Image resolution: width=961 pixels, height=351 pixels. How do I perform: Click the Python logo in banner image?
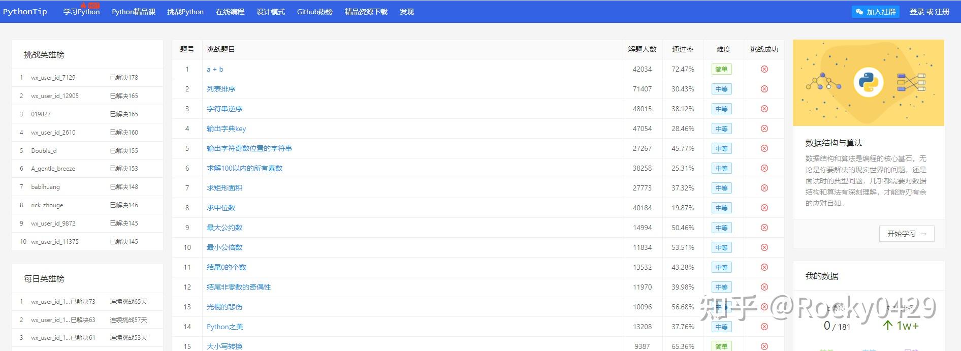(x=868, y=82)
